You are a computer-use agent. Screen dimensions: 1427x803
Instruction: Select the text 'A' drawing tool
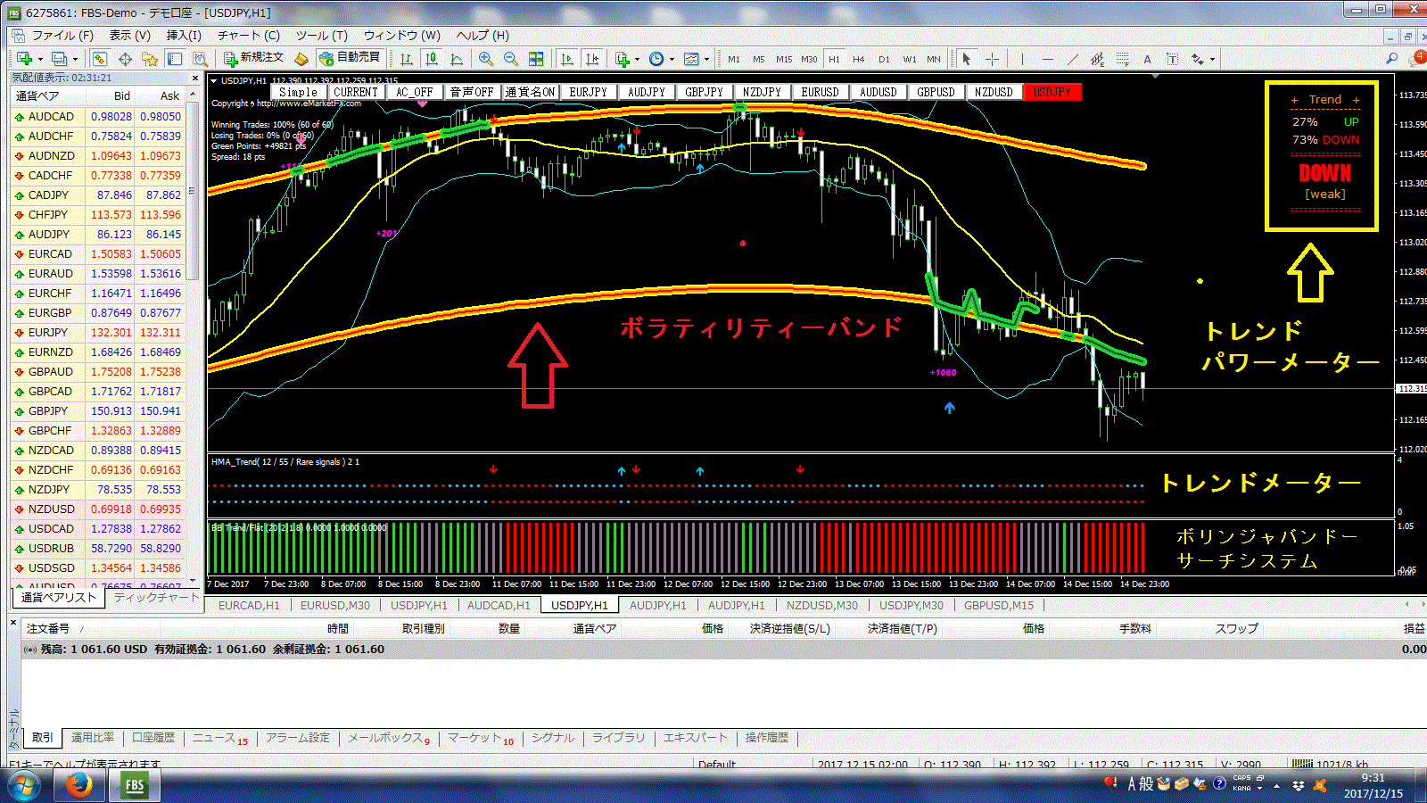point(1147,59)
